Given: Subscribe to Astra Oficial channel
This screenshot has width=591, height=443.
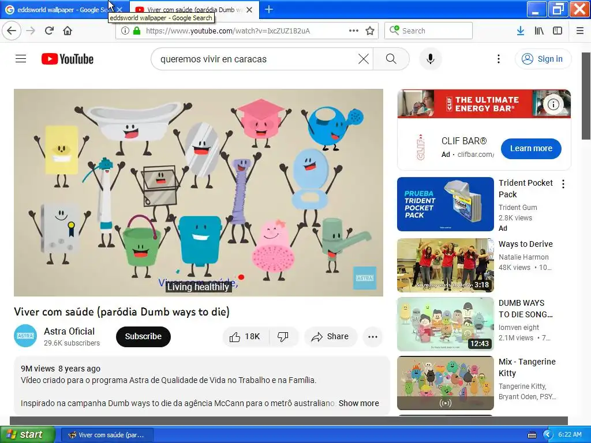Looking at the screenshot, I should [143, 336].
